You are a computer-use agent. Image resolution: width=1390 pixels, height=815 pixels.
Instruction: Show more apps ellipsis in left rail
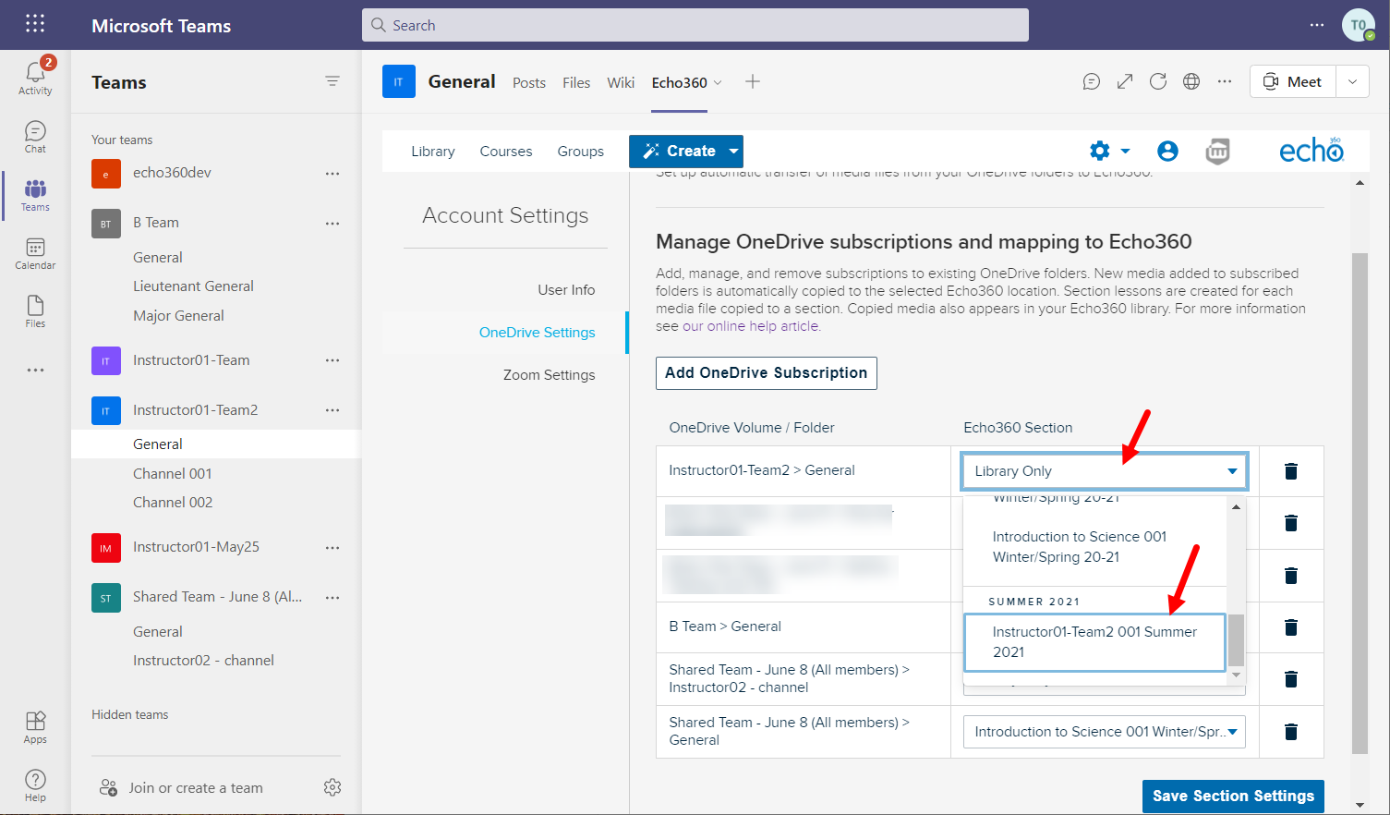[x=35, y=370]
